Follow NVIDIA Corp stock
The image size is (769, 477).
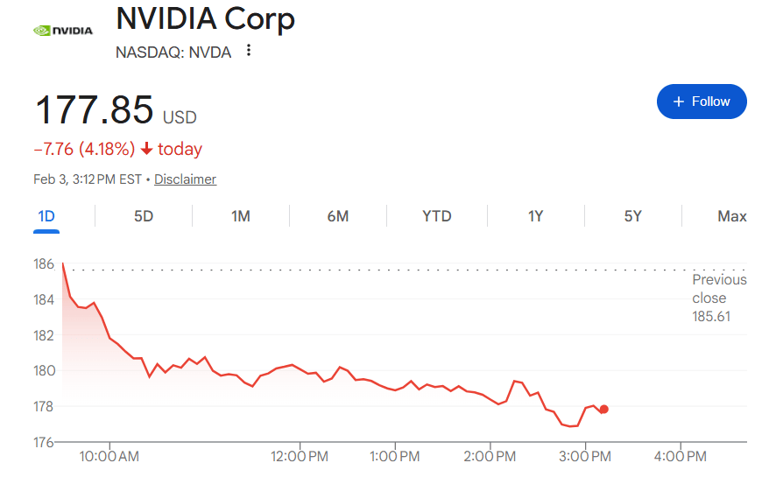click(x=702, y=102)
